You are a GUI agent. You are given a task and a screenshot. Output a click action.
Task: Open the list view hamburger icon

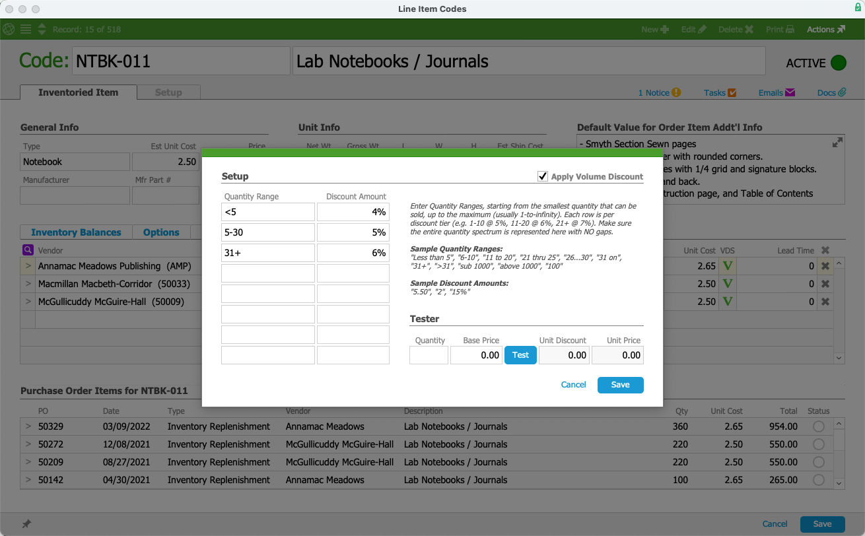tap(26, 29)
